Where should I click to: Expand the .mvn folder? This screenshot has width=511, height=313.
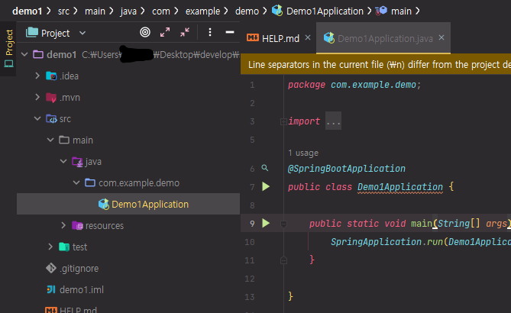click(x=37, y=97)
